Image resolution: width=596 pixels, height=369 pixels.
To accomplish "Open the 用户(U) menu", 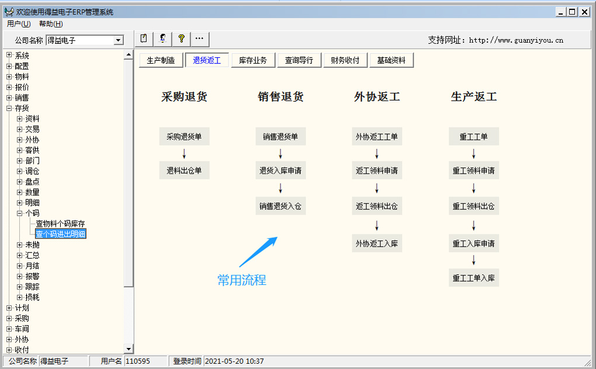I will click(x=19, y=24).
